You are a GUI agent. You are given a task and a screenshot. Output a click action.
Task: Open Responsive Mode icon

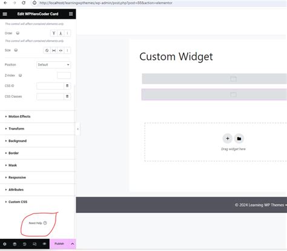pos(35,244)
